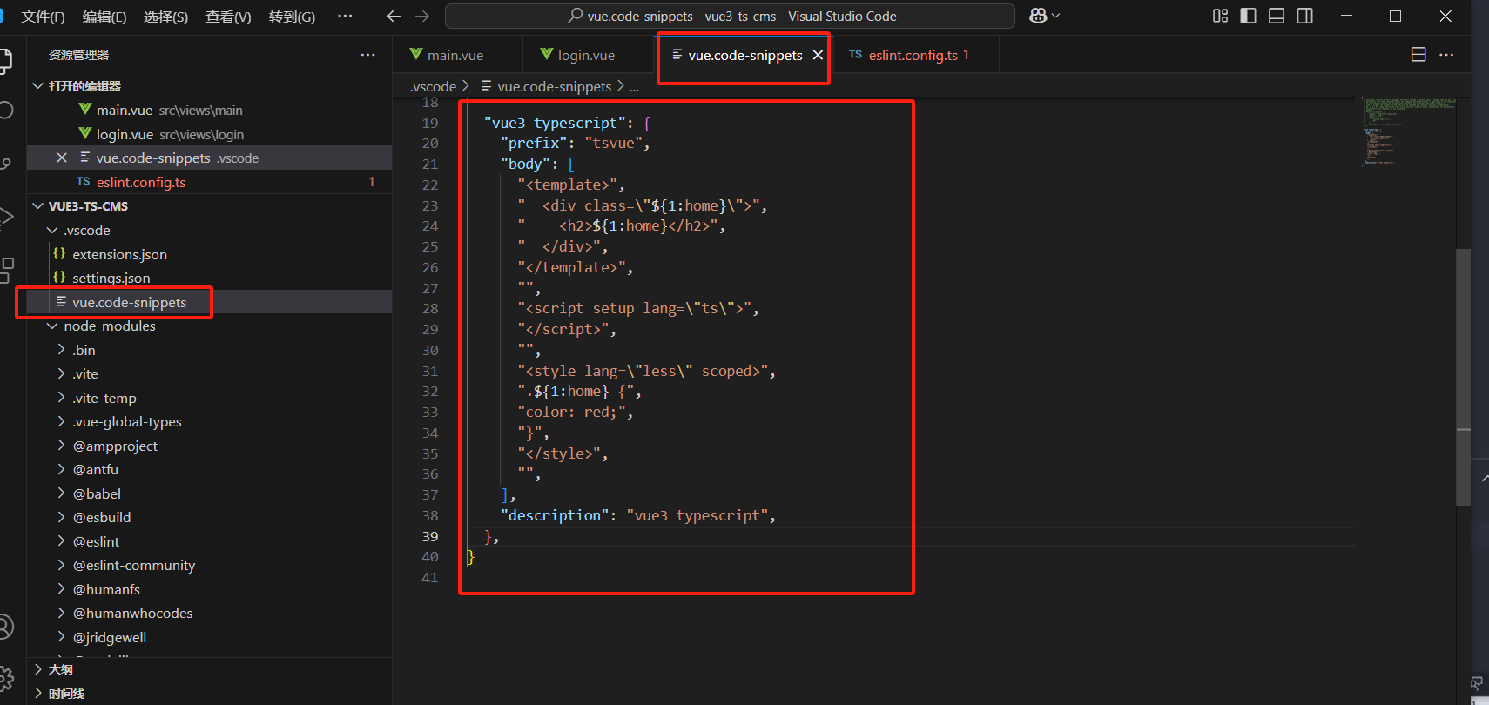Screen dimensions: 1489x705
Task: Switch to the main.vue tab
Action: [x=456, y=55]
